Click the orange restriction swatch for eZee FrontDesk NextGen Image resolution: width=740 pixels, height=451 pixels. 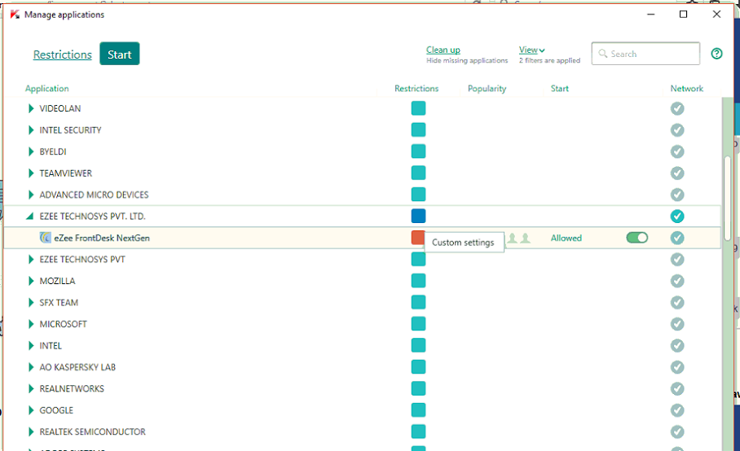coord(418,238)
